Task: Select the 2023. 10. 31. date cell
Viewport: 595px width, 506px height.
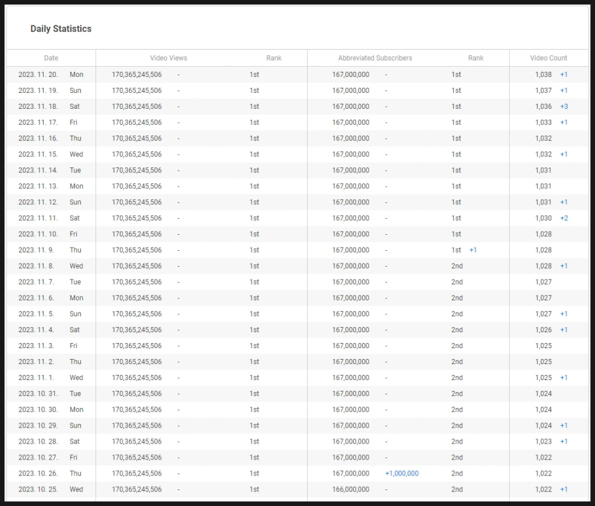Action: [x=38, y=393]
